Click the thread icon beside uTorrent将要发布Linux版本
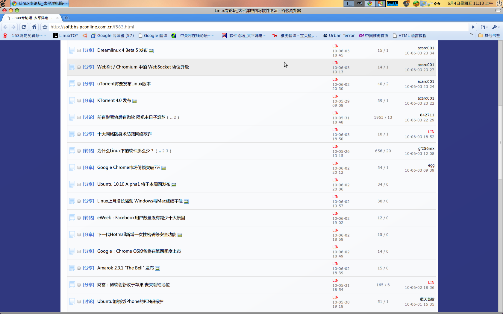 72,84
